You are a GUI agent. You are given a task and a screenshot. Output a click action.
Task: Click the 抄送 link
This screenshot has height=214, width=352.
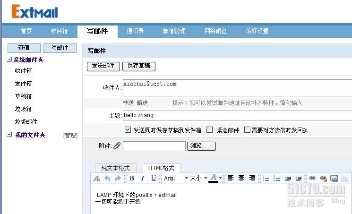(x=128, y=103)
